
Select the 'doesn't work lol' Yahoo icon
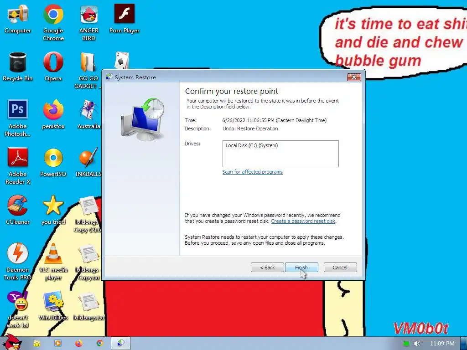click(18, 309)
